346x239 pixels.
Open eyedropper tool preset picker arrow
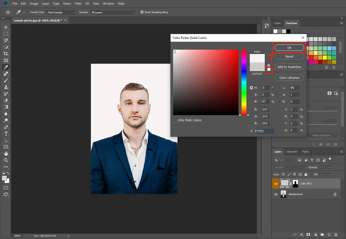tap(24, 12)
